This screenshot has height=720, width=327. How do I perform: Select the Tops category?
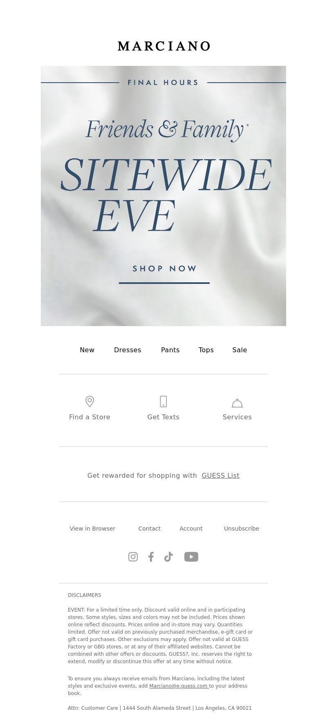206,350
